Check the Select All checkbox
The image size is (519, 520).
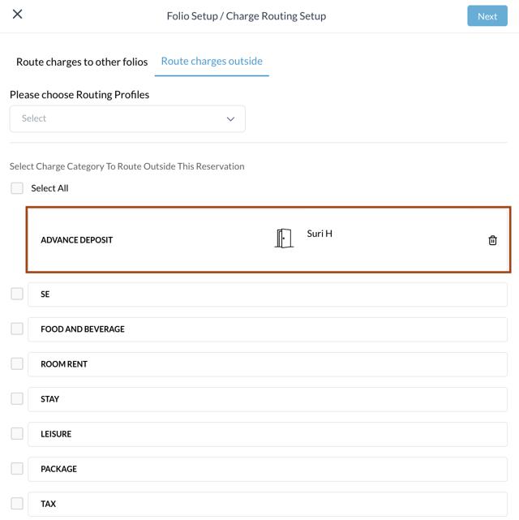tap(17, 188)
